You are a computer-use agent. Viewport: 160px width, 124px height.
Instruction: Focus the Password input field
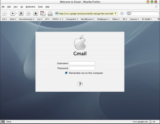82,68
